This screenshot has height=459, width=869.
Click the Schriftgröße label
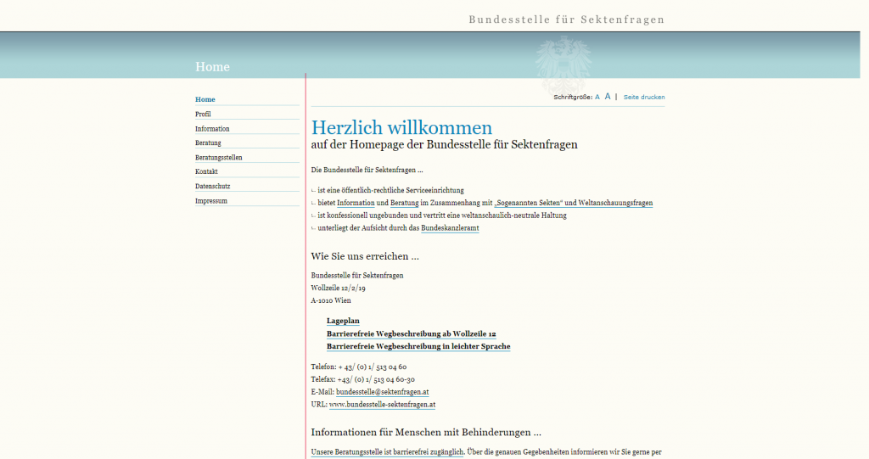tap(573, 97)
